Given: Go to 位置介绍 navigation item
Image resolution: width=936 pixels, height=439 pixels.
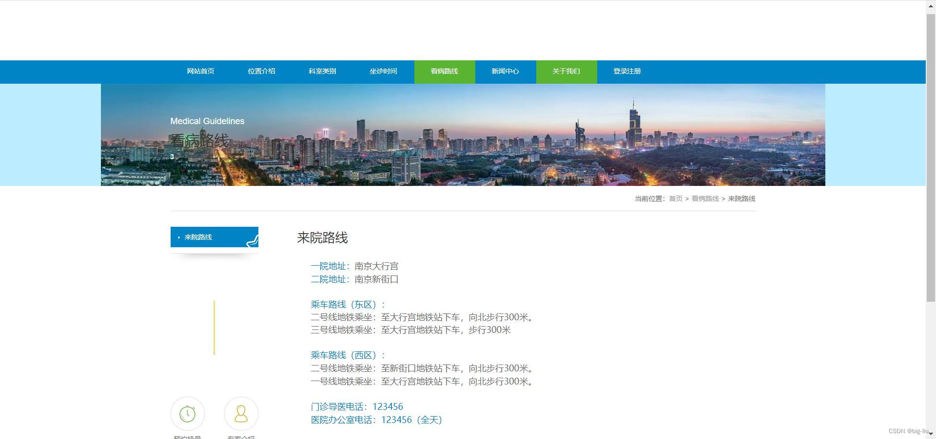Looking at the screenshot, I should [x=261, y=72].
